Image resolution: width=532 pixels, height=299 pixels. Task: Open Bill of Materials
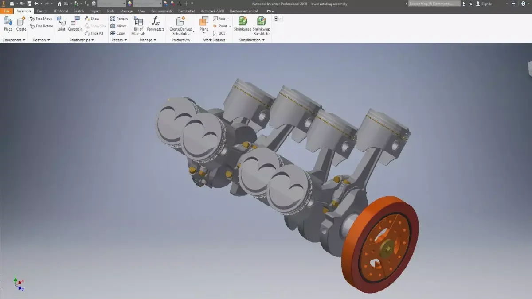coord(138,26)
